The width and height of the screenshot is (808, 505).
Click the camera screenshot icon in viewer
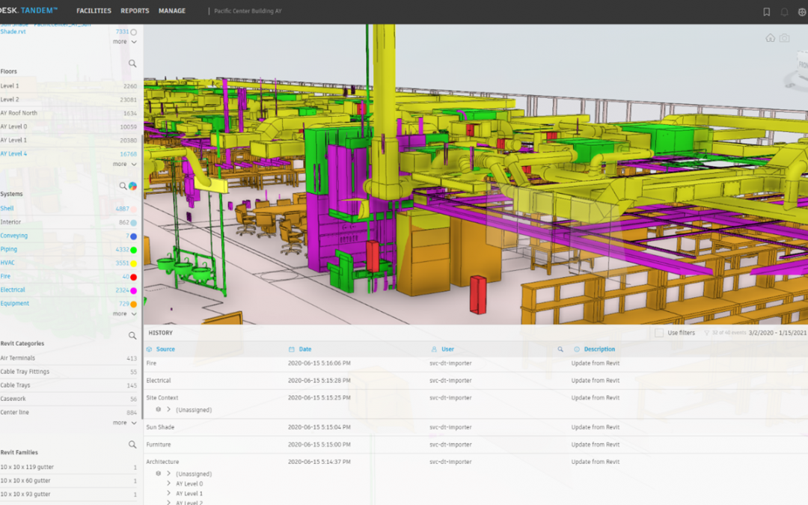[x=784, y=38]
